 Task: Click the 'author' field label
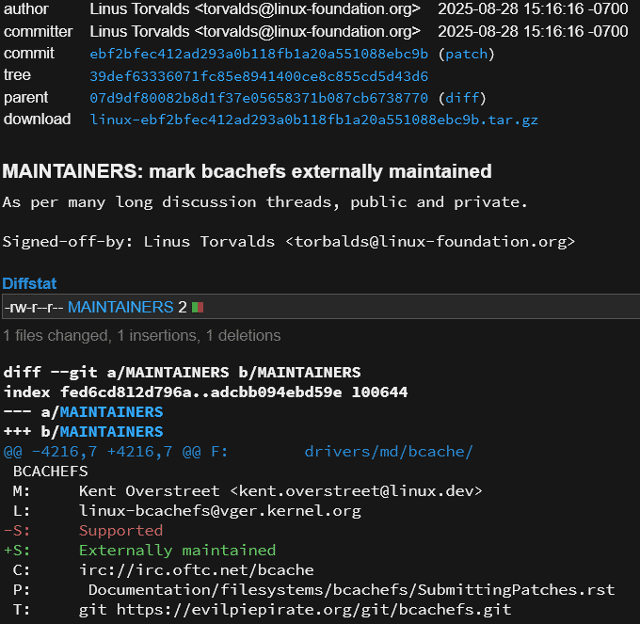pos(26,9)
